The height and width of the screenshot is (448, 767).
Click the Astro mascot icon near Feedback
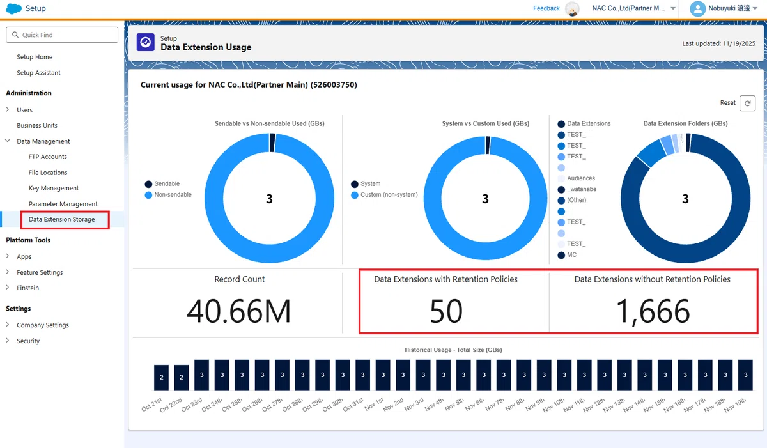[573, 9]
